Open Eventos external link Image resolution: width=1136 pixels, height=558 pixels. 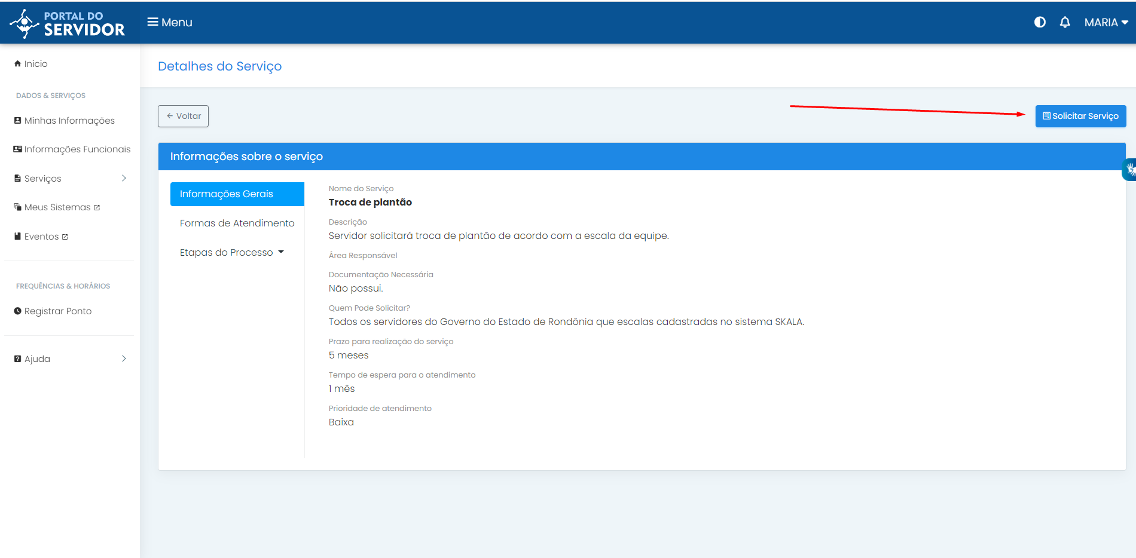[x=41, y=236]
